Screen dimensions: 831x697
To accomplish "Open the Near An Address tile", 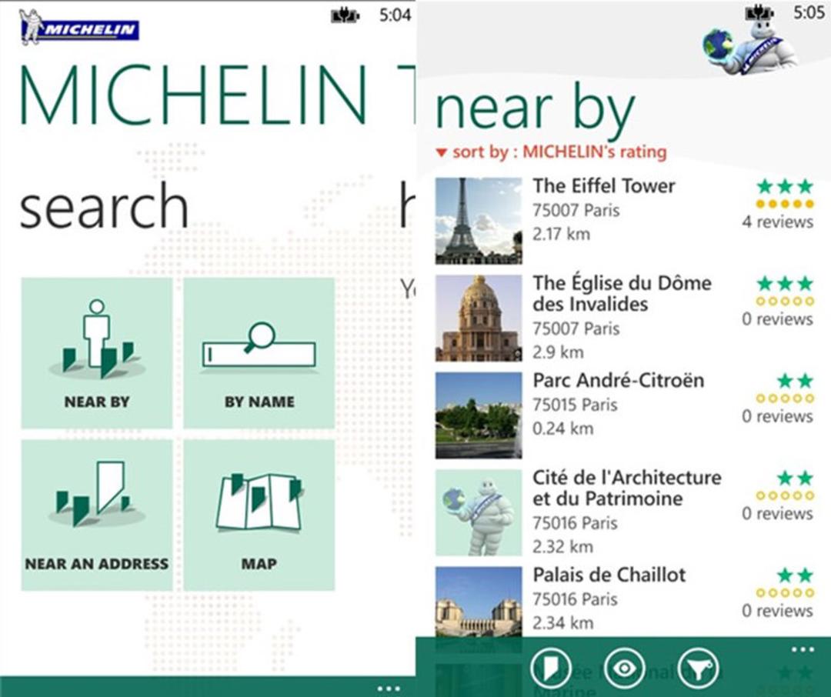I will [x=96, y=515].
